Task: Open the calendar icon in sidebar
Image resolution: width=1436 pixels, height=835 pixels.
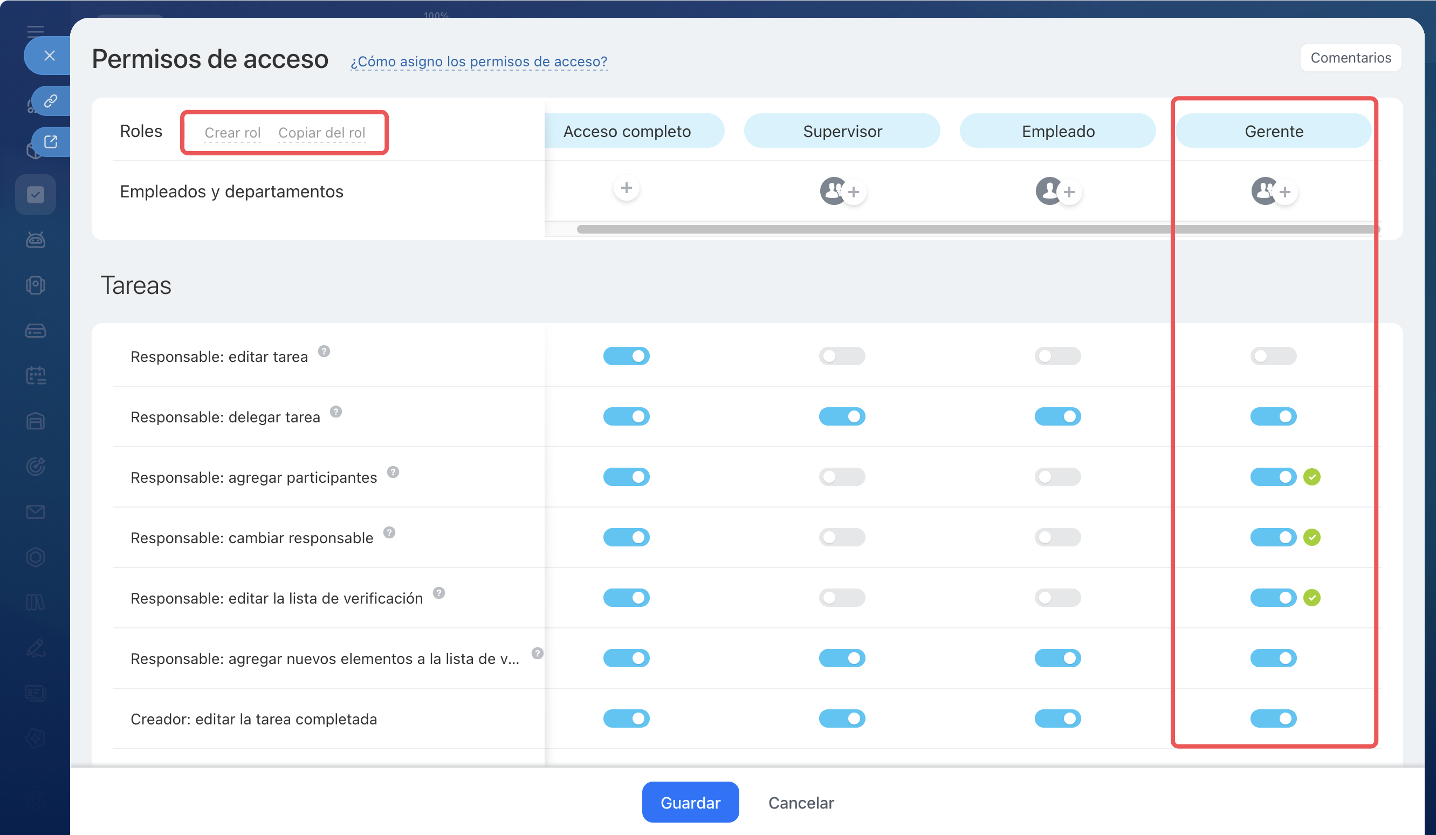Action: click(36, 375)
